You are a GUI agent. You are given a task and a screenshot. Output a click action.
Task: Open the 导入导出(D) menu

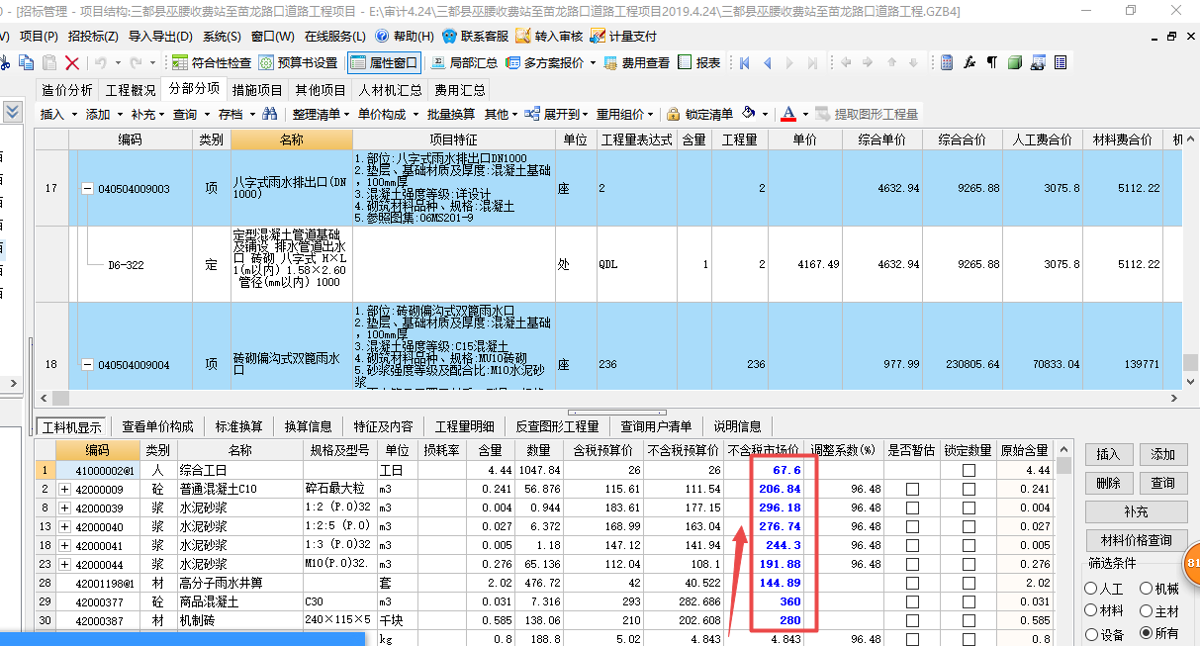(x=160, y=37)
